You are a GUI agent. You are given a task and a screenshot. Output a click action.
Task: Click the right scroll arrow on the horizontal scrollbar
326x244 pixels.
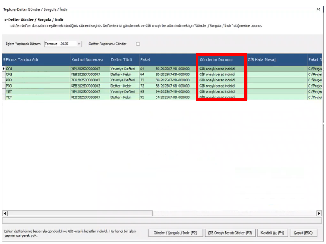coord(319,213)
